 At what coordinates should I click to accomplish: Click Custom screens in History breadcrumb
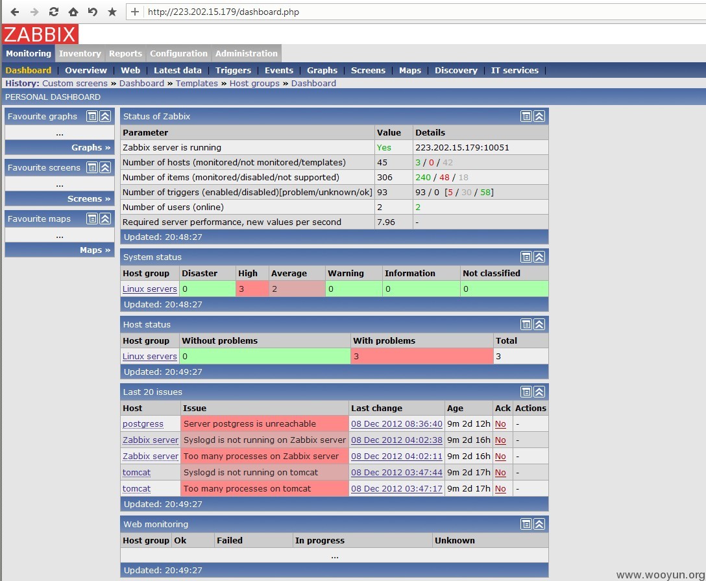point(75,83)
